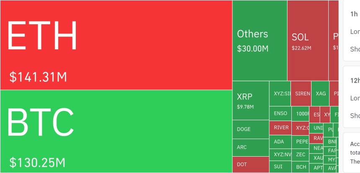The height and width of the screenshot is (173, 360).
Task: Click the APT tile
Action: (318, 168)
